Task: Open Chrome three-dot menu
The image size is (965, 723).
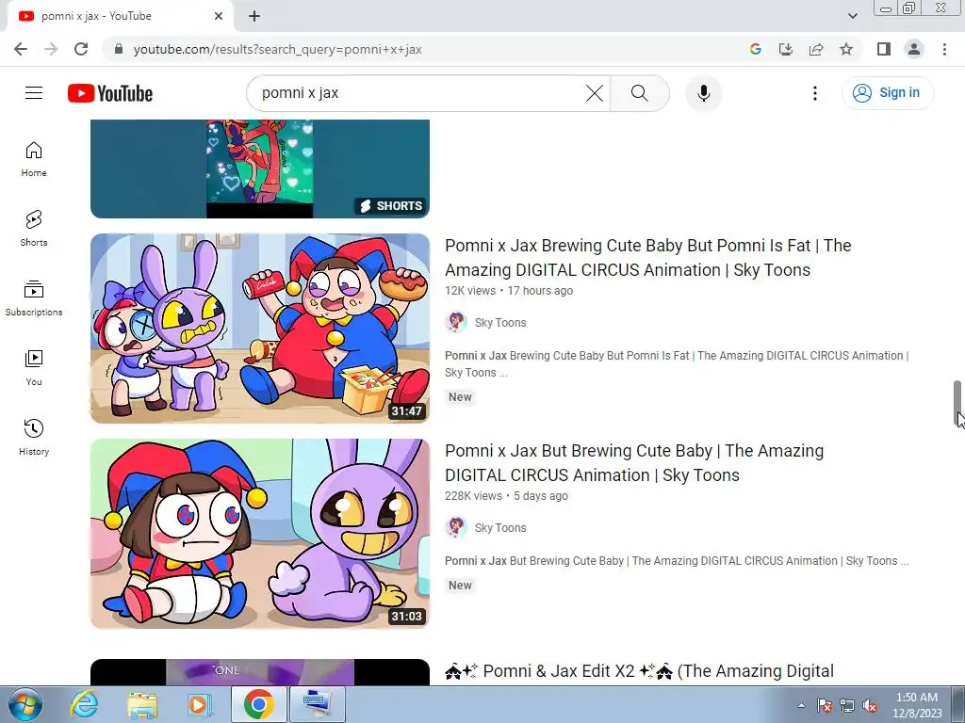Action: tap(944, 49)
